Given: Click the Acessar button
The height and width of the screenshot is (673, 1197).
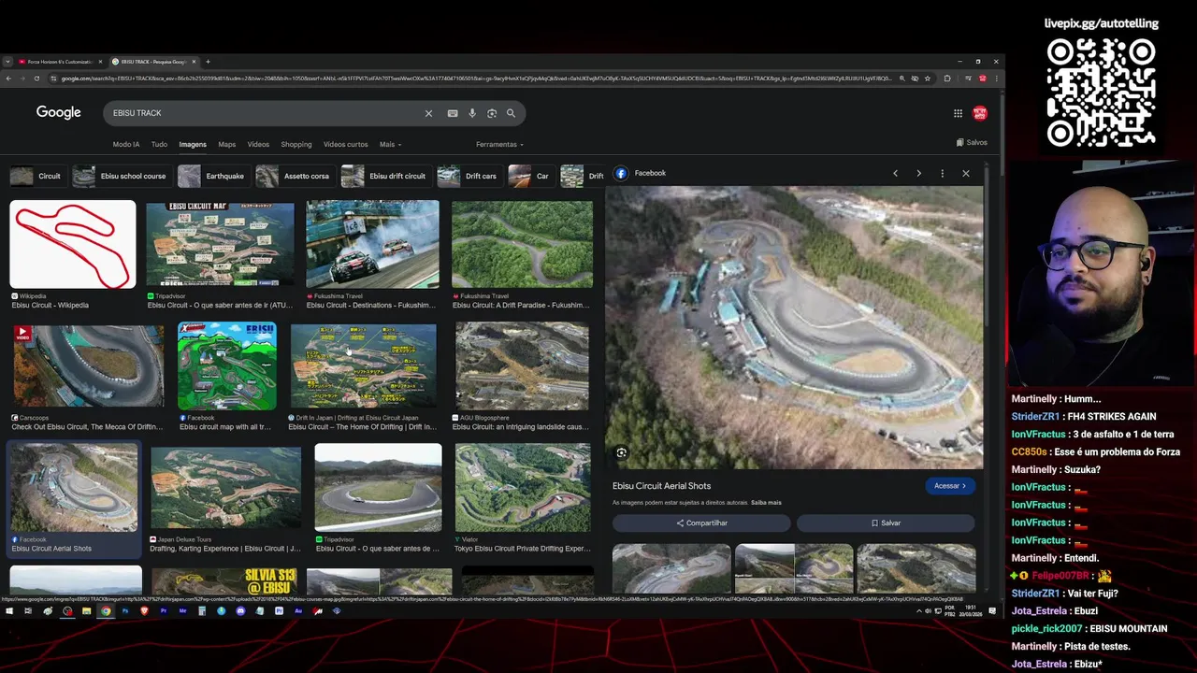Looking at the screenshot, I should [x=950, y=486].
